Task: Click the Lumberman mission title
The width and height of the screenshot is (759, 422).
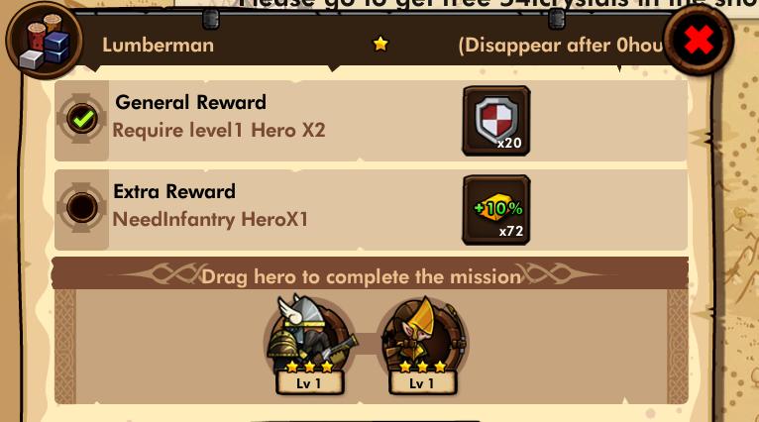Action: [x=158, y=45]
